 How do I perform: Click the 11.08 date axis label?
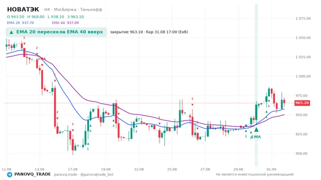pos(7,169)
